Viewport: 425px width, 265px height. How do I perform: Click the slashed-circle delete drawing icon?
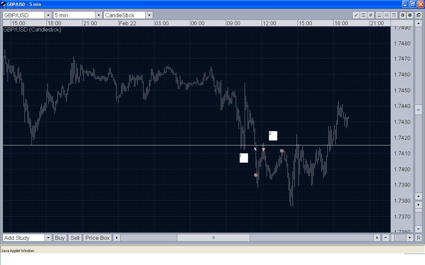371,15
